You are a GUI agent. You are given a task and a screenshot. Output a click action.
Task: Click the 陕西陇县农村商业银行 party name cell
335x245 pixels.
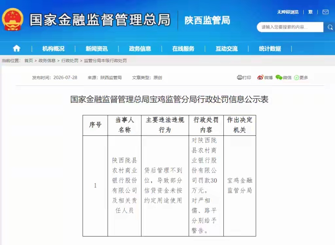125,186
